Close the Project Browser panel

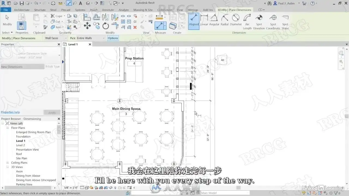point(59,119)
